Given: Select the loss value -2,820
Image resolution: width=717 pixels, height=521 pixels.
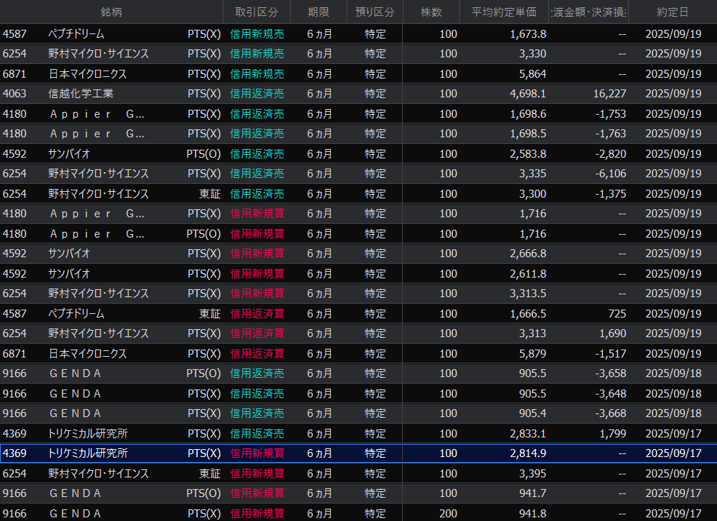Looking at the screenshot, I should [x=610, y=153].
